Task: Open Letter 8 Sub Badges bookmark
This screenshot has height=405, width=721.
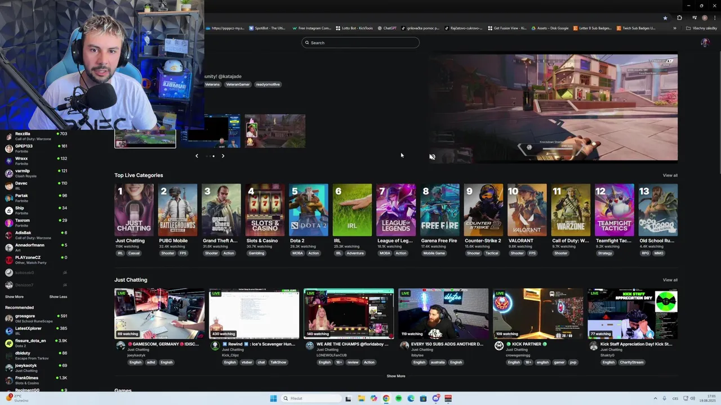Action: (x=593, y=28)
